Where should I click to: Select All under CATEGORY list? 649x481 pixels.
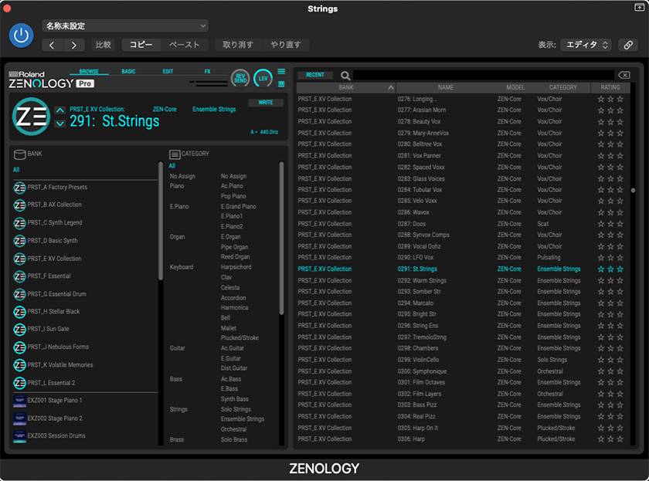(x=172, y=166)
